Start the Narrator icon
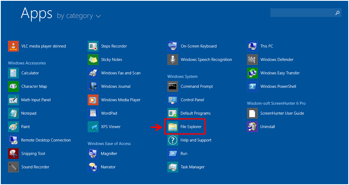 pos(93,167)
